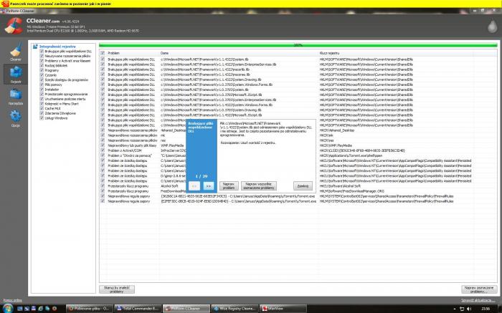The height and width of the screenshot is (313, 502).
Task: Uncheck the Instalator checkbox
Action: point(42,90)
